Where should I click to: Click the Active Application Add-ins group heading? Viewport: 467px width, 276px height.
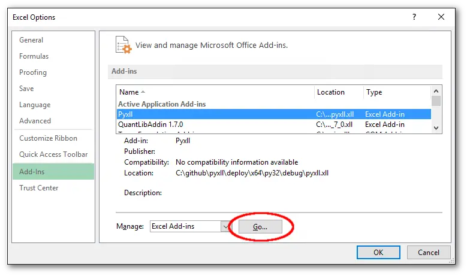coord(162,104)
